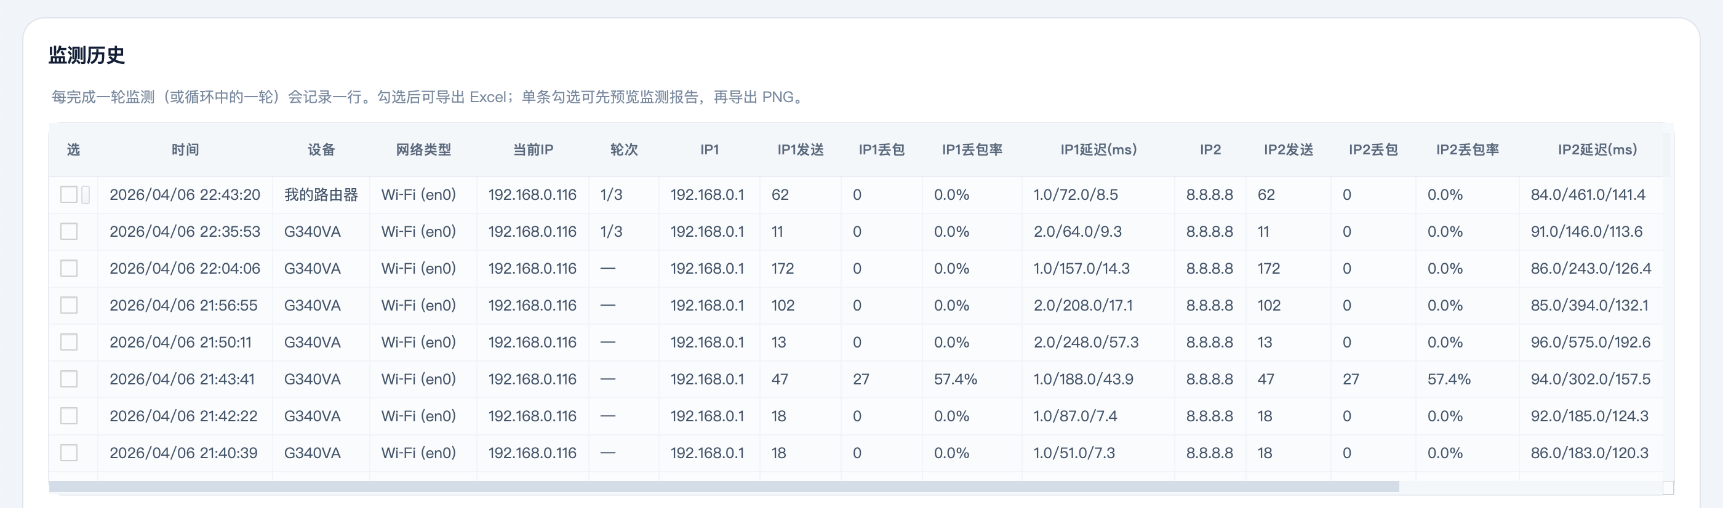
Task: Select the 2026/04/06 22:35:53 row checkbox
Action: (69, 231)
